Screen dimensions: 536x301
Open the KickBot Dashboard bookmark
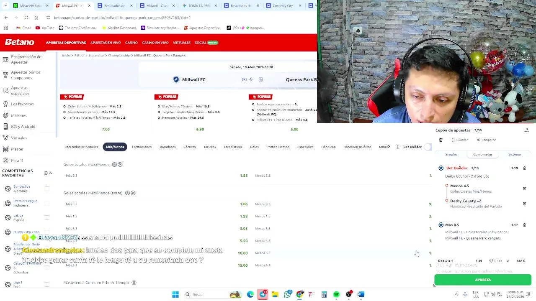coord(119,28)
